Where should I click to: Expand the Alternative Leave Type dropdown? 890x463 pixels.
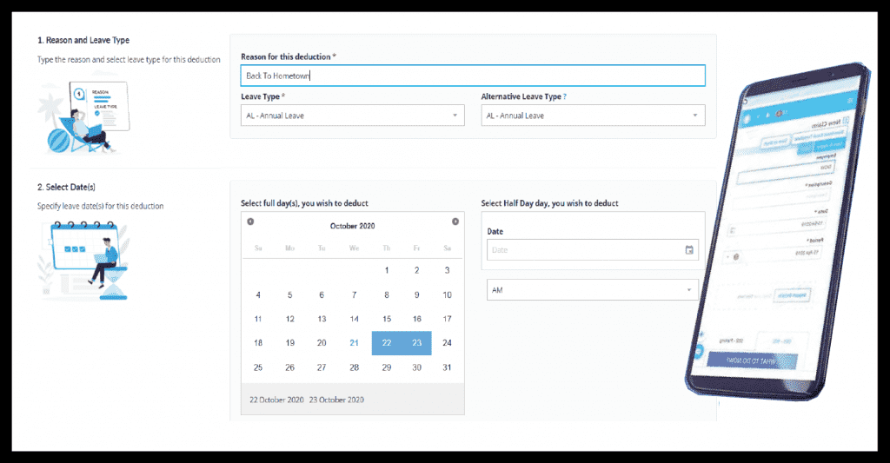pyautogui.click(x=593, y=116)
